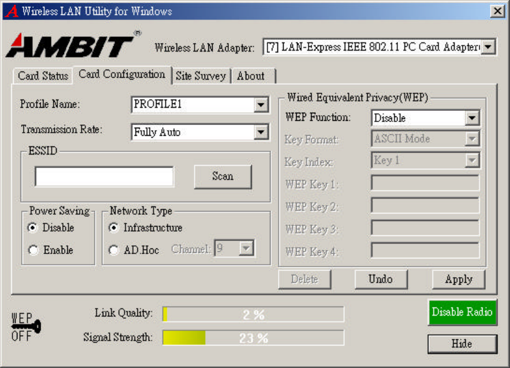Switch to the Card Status tab
The height and width of the screenshot is (368, 510).
click(43, 76)
